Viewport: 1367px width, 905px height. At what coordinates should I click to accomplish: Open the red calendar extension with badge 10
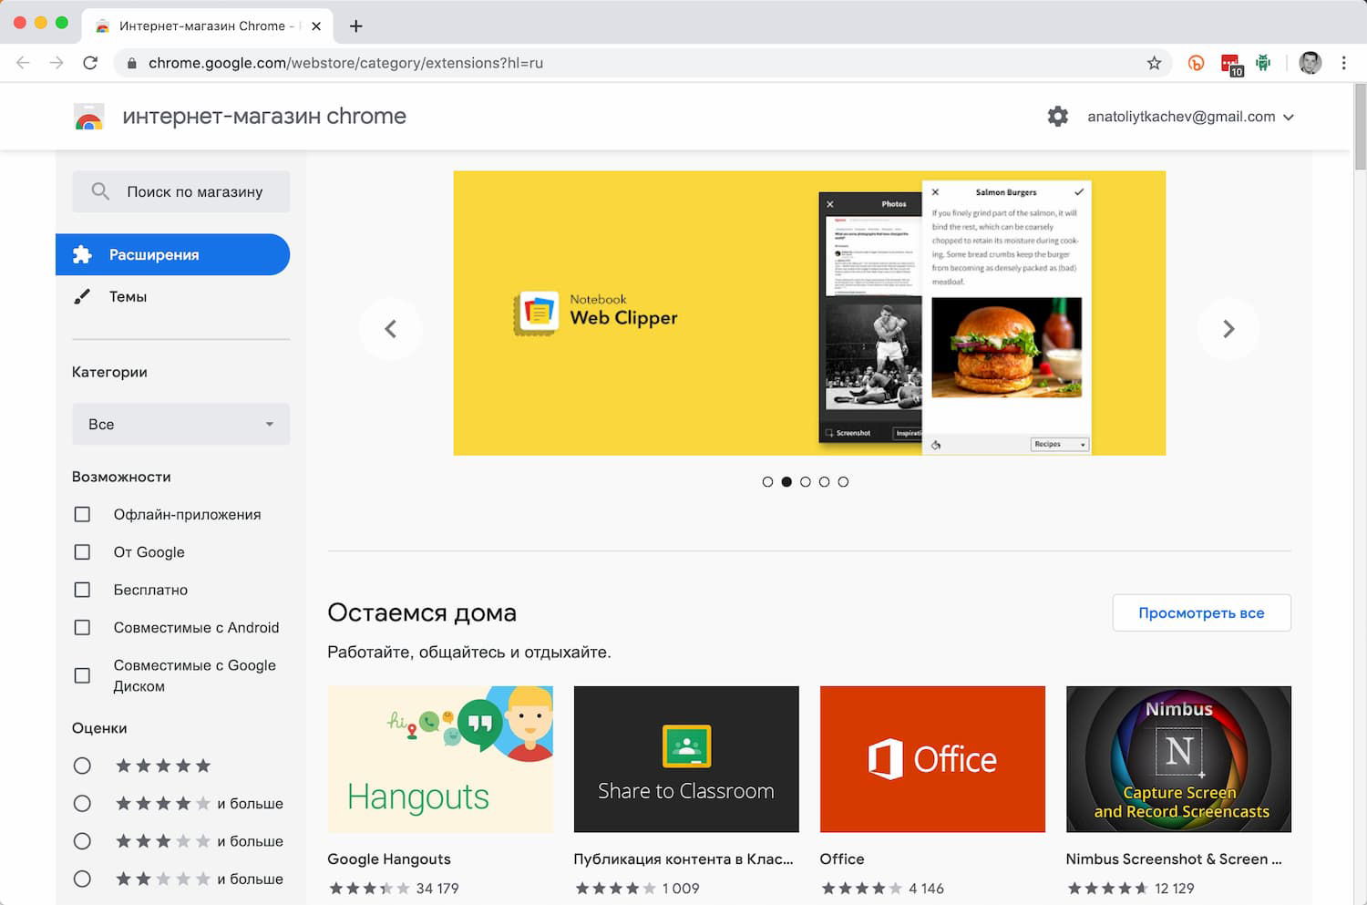point(1231,64)
